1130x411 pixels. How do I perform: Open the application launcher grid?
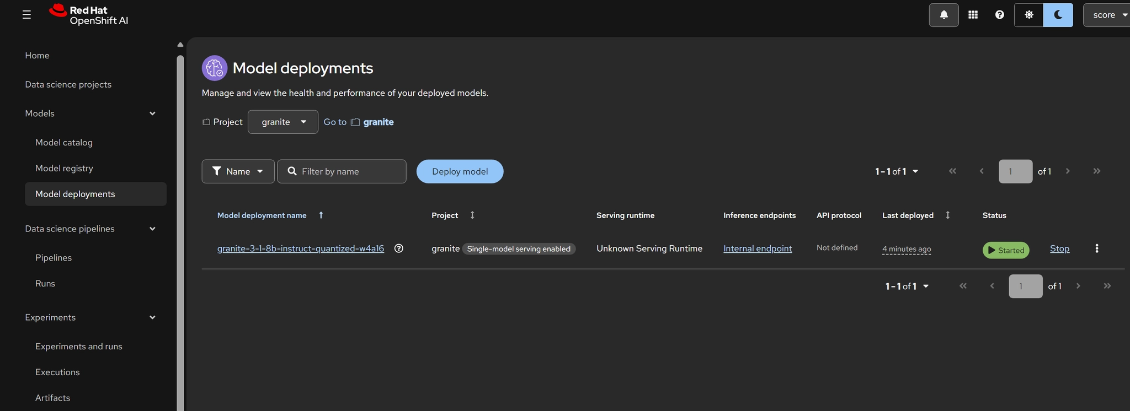pos(973,15)
